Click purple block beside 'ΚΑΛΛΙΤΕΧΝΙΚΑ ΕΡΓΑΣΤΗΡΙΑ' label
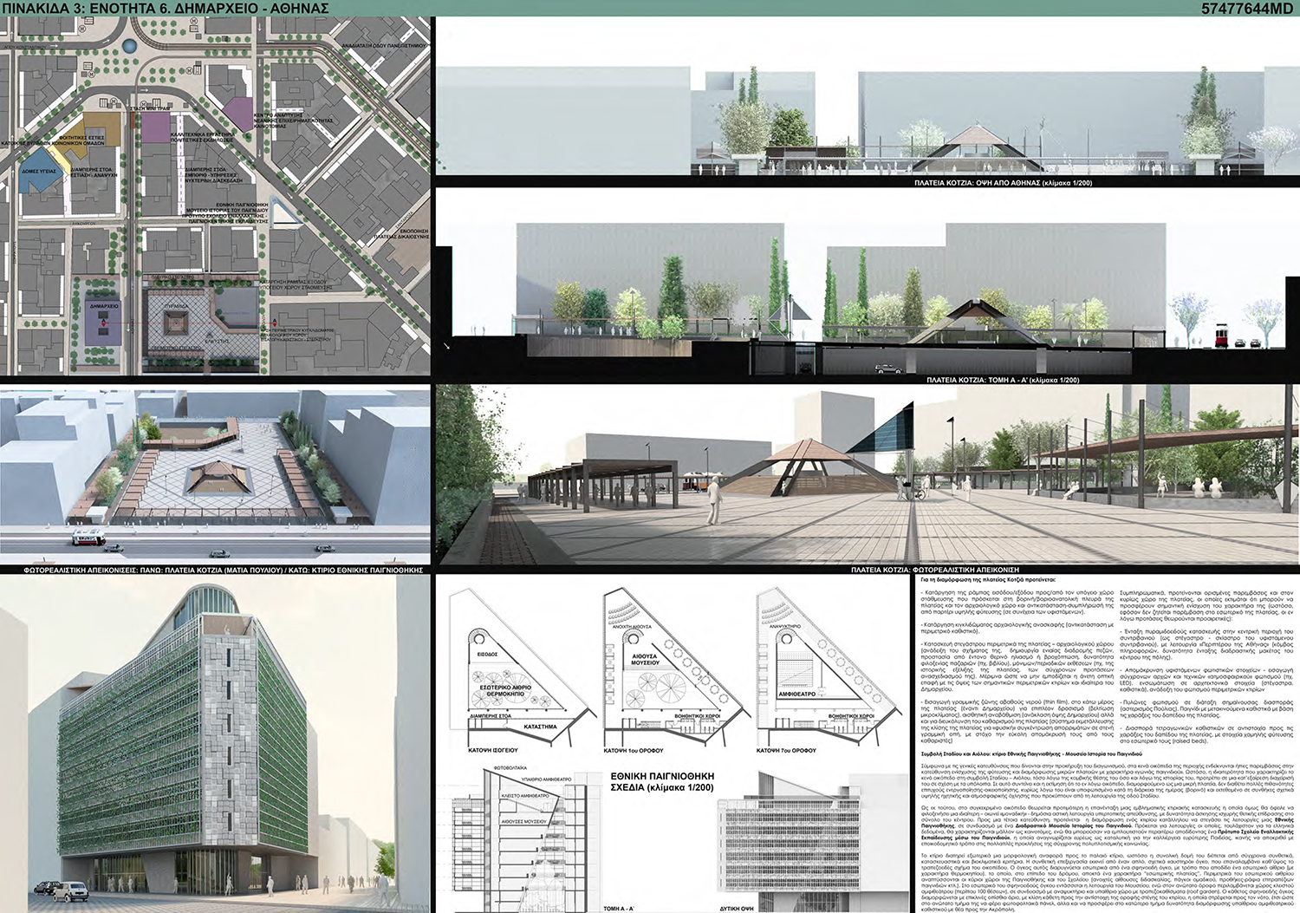 156,127
